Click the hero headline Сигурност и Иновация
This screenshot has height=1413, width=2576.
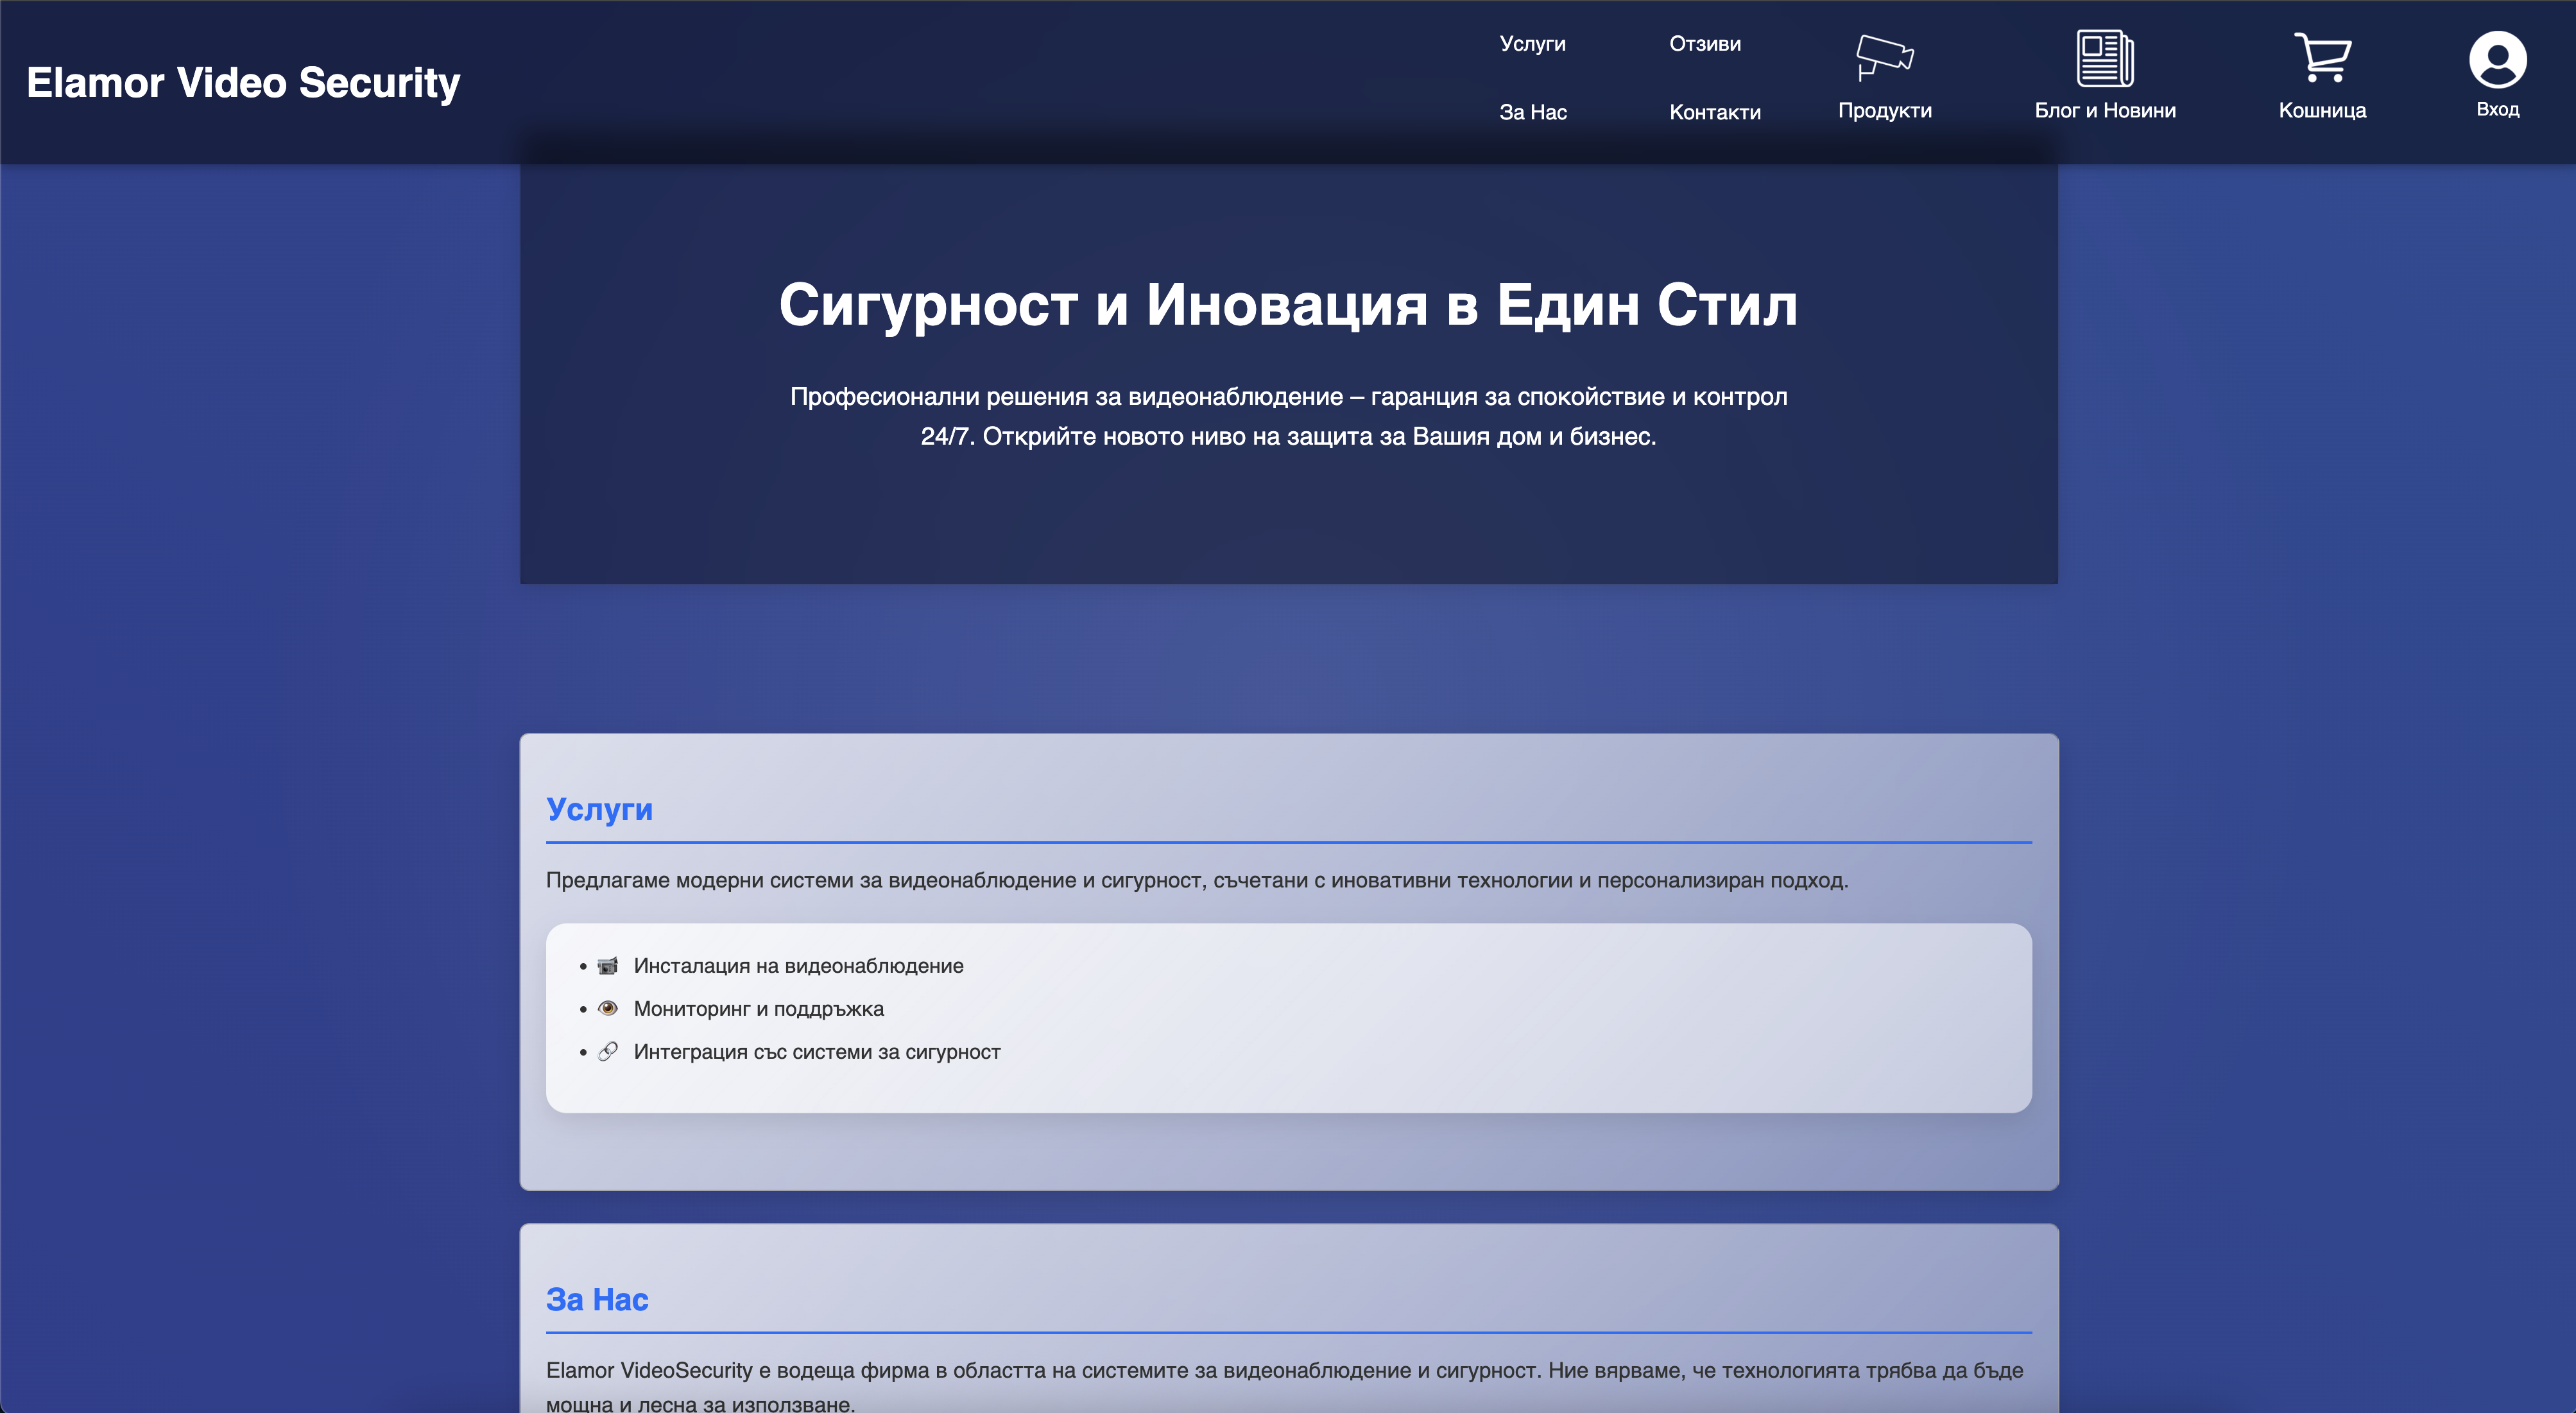point(1288,304)
